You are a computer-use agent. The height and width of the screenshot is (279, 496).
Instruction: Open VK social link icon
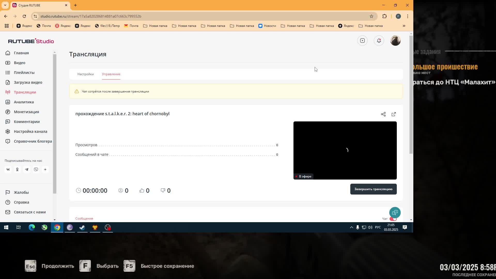click(x=8, y=169)
